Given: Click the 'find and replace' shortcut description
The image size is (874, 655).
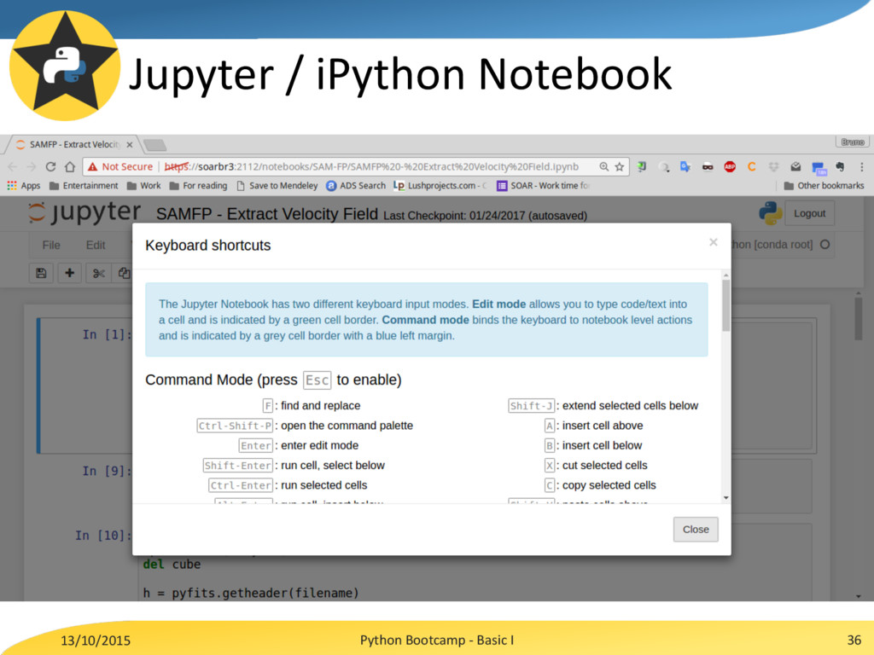Looking at the screenshot, I should (321, 405).
